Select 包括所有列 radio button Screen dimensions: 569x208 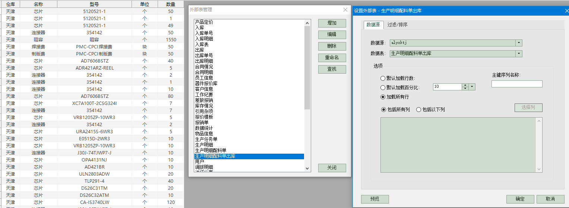[x=383, y=109]
